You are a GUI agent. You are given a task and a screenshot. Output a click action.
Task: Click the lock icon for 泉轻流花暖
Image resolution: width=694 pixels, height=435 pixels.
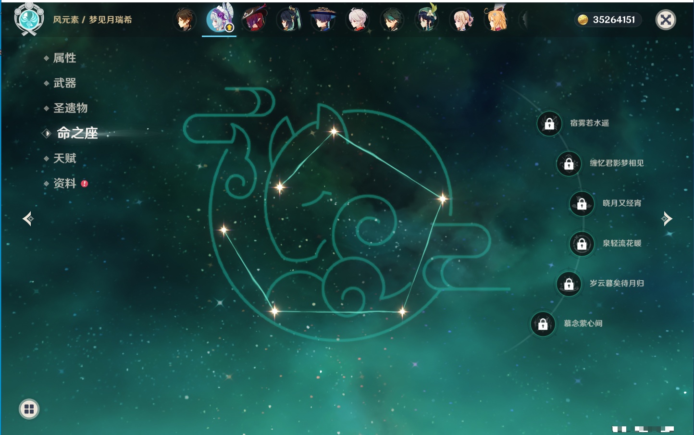click(x=582, y=244)
